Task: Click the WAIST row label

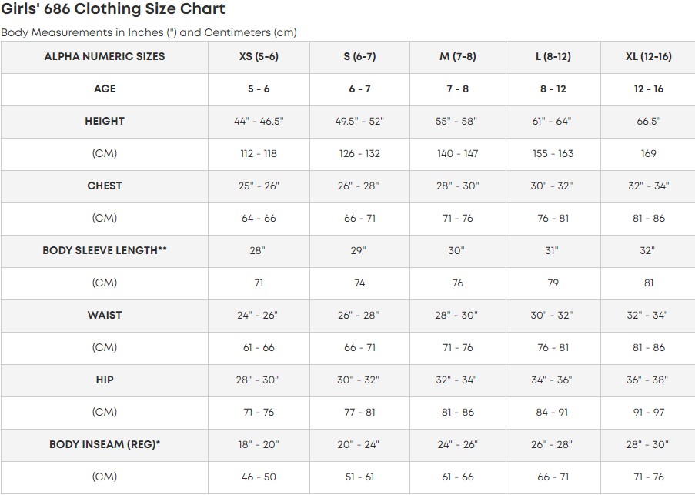Action: click(x=105, y=316)
